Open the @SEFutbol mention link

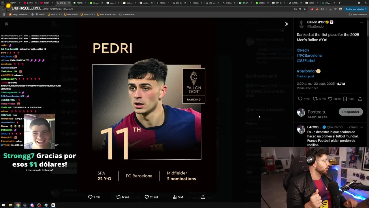(306, 61)
